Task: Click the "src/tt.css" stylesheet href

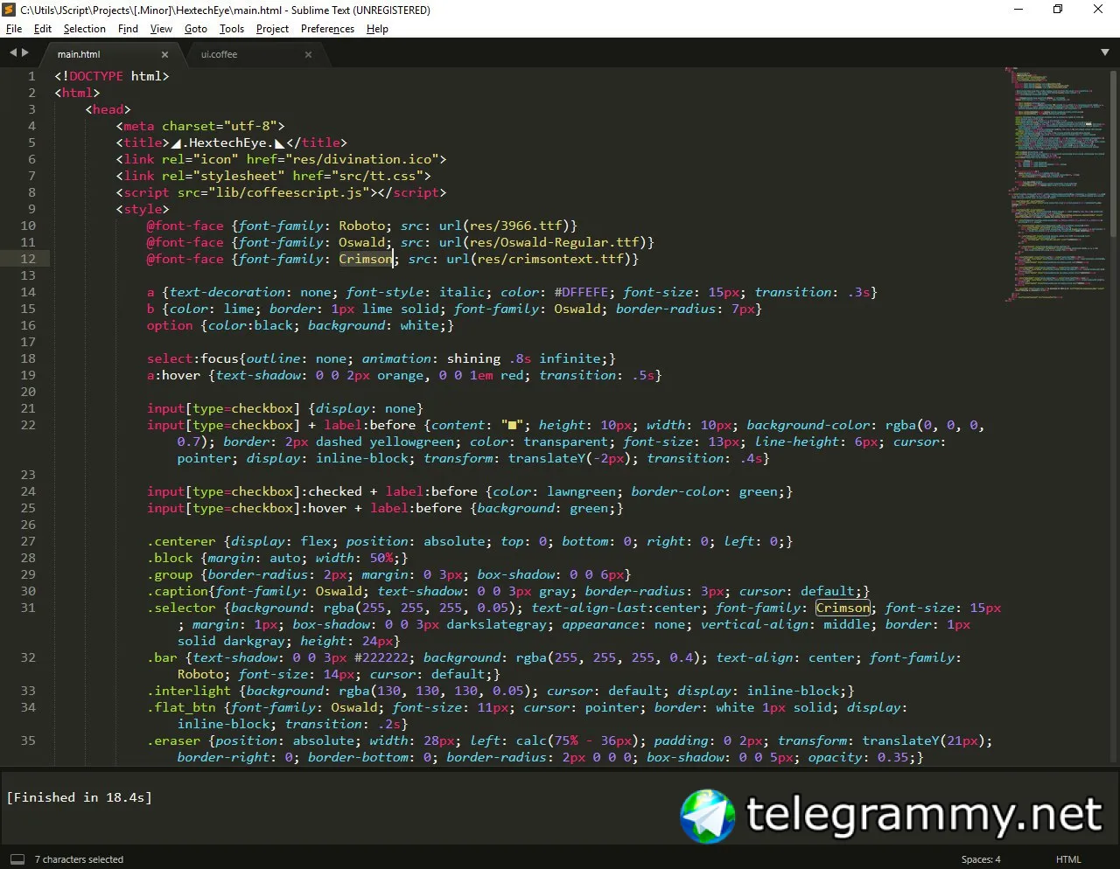Action: 381,176
